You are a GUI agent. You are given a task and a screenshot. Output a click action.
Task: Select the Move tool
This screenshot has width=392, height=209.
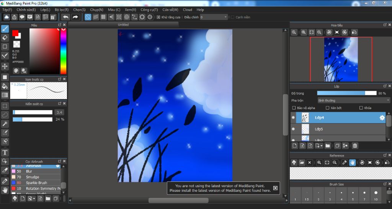5,66
